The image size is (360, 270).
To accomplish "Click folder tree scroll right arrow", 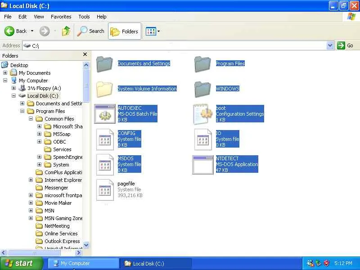I will (78, 253).
